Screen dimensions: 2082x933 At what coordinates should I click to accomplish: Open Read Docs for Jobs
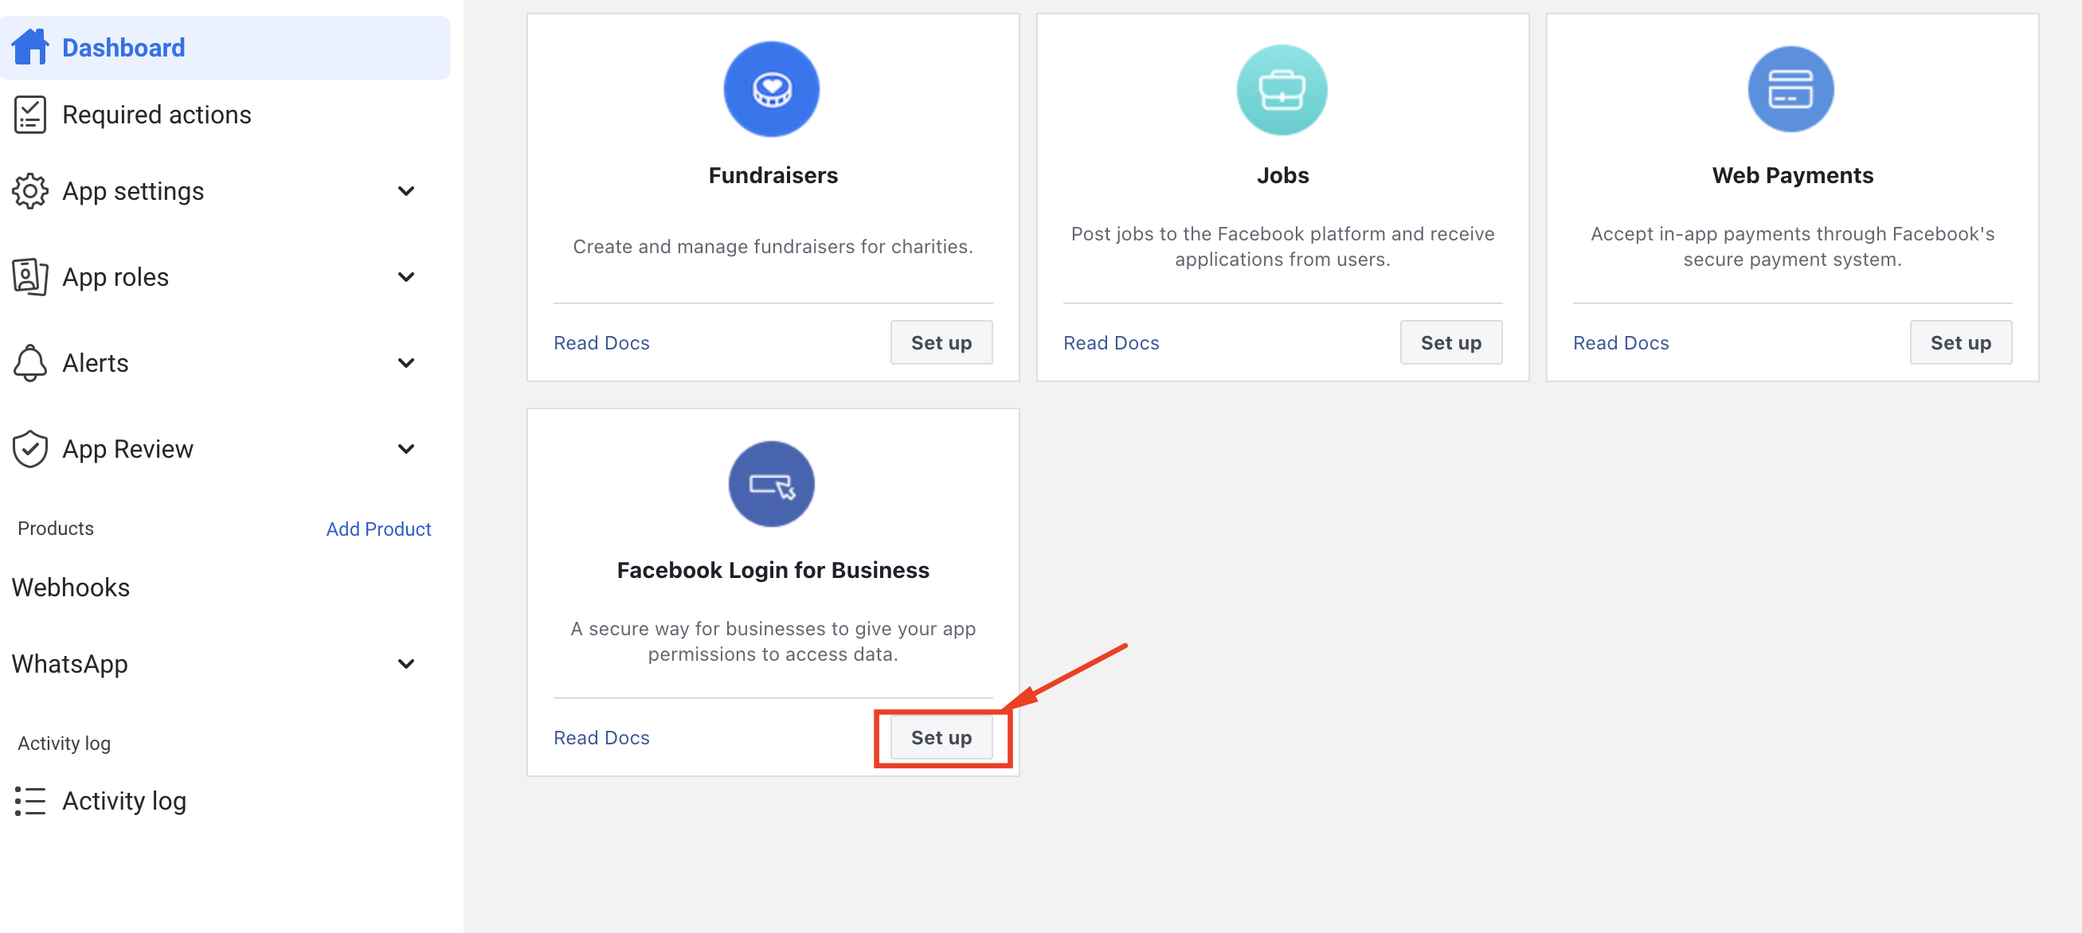point(1111,342)
